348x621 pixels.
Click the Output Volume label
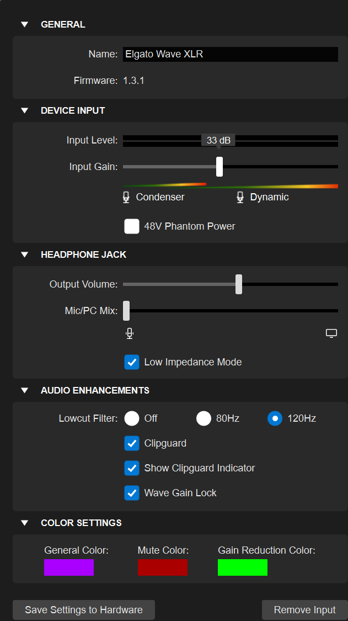pos(83,284)
